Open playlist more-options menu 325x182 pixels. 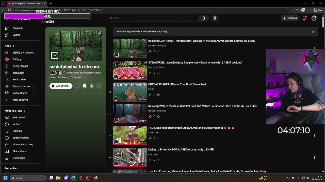(99, 86)
